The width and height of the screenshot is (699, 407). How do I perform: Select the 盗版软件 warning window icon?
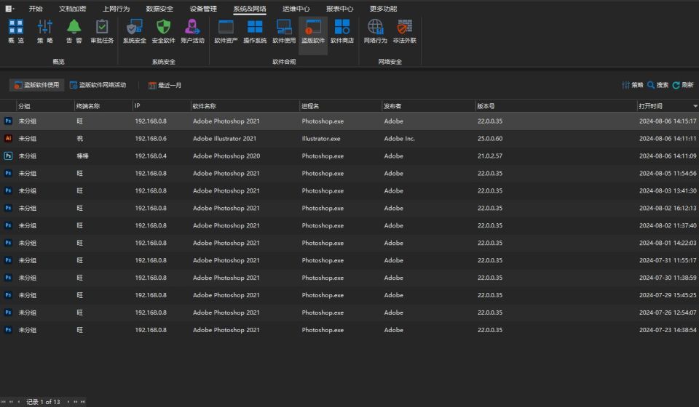click(x=313, y=27)
